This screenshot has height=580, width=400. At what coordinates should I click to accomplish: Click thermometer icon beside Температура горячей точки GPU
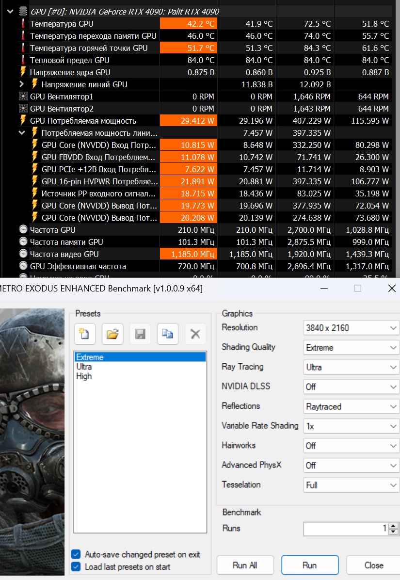(23, 48)
